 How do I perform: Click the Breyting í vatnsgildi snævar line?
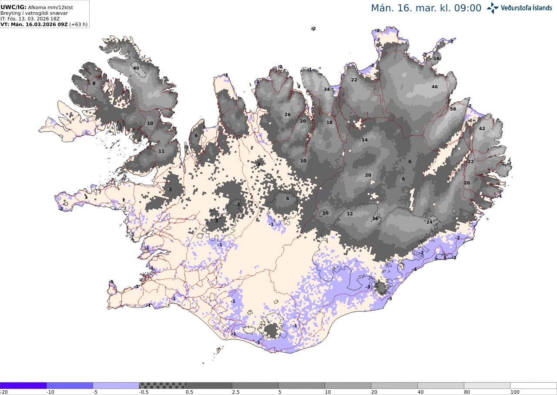tap(34, 13)
